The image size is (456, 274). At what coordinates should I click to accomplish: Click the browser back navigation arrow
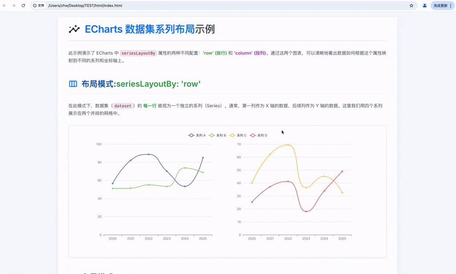coord(4,6)
